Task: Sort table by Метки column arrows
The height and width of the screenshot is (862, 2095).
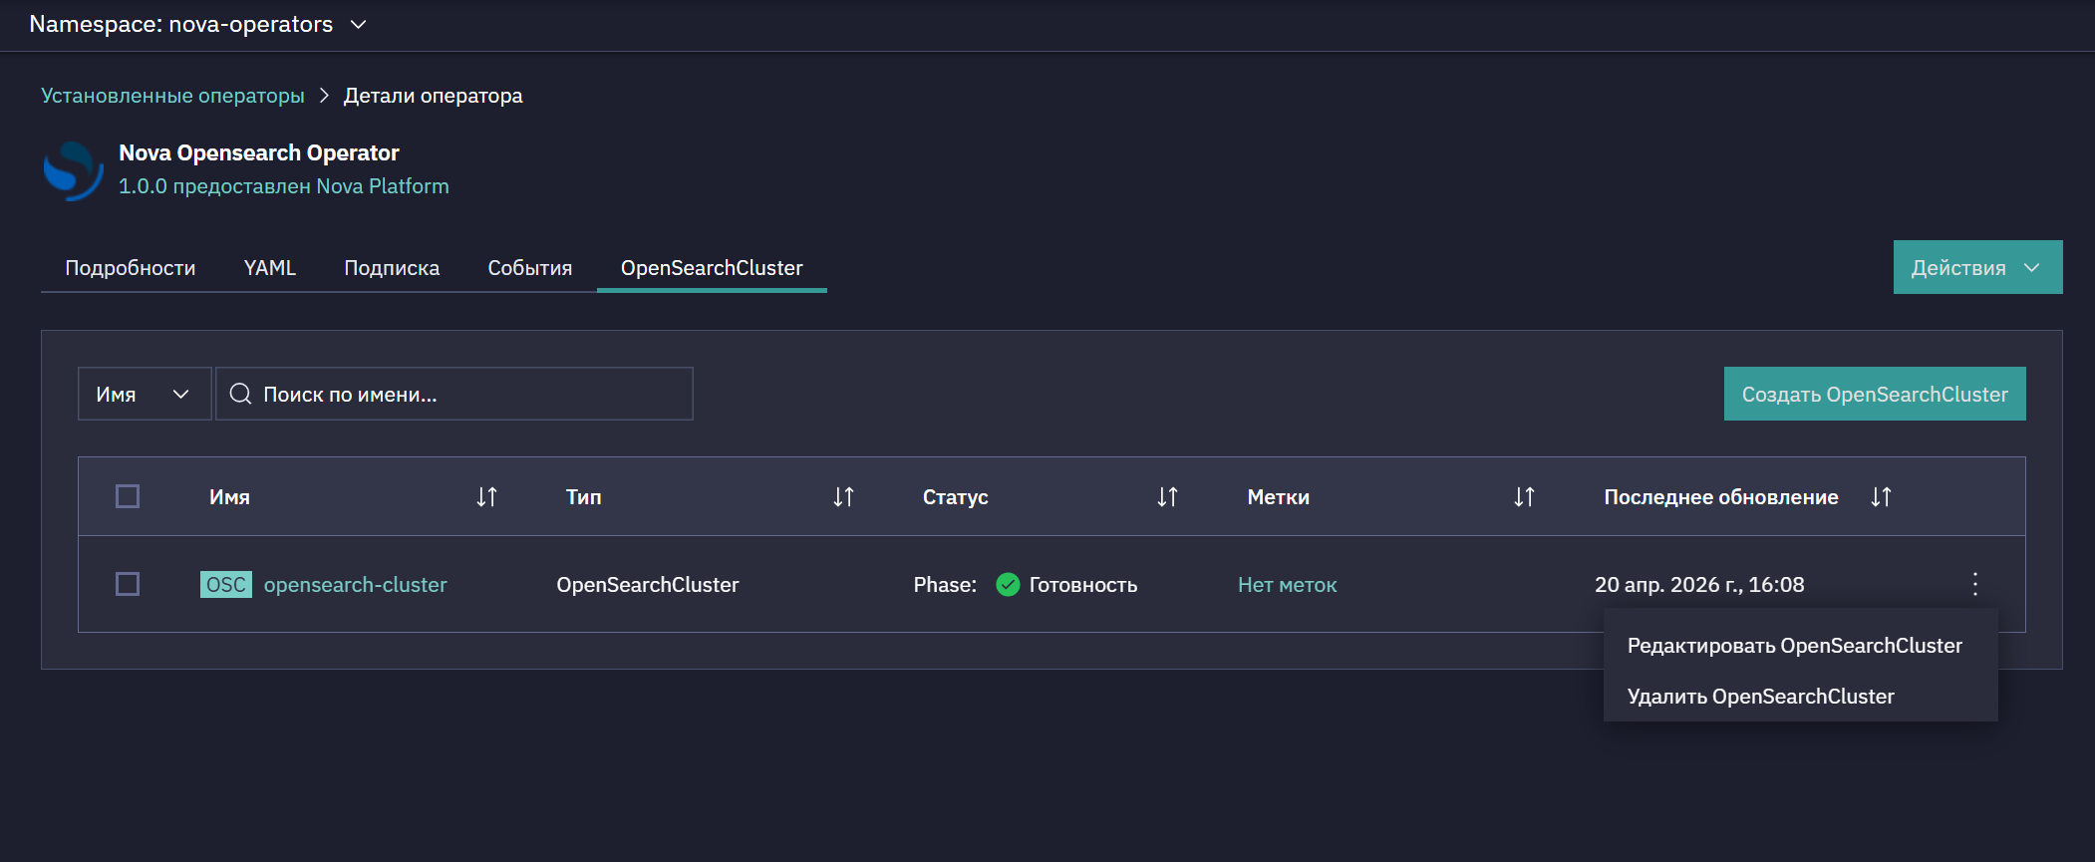Action: [1524, 496]
